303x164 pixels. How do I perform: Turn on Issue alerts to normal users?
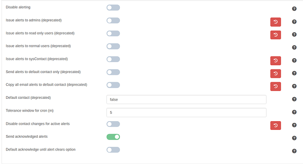click(x=113, y=46)
